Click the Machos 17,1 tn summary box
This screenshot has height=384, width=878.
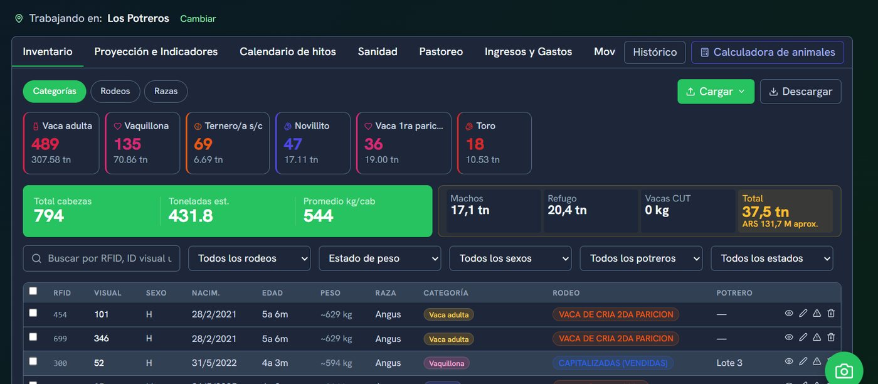tap(495, 211)
